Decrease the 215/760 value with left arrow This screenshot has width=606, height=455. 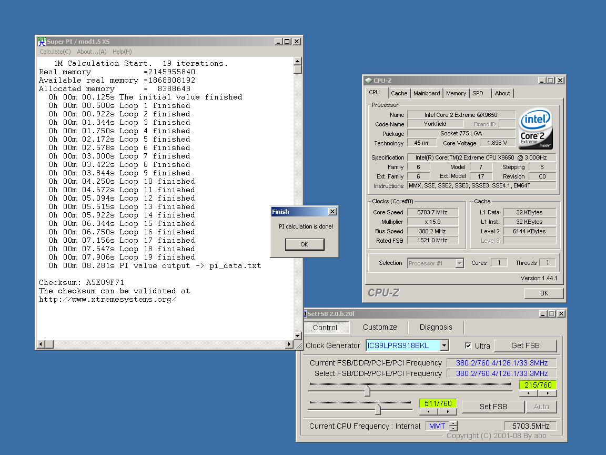tap(529, 393)
